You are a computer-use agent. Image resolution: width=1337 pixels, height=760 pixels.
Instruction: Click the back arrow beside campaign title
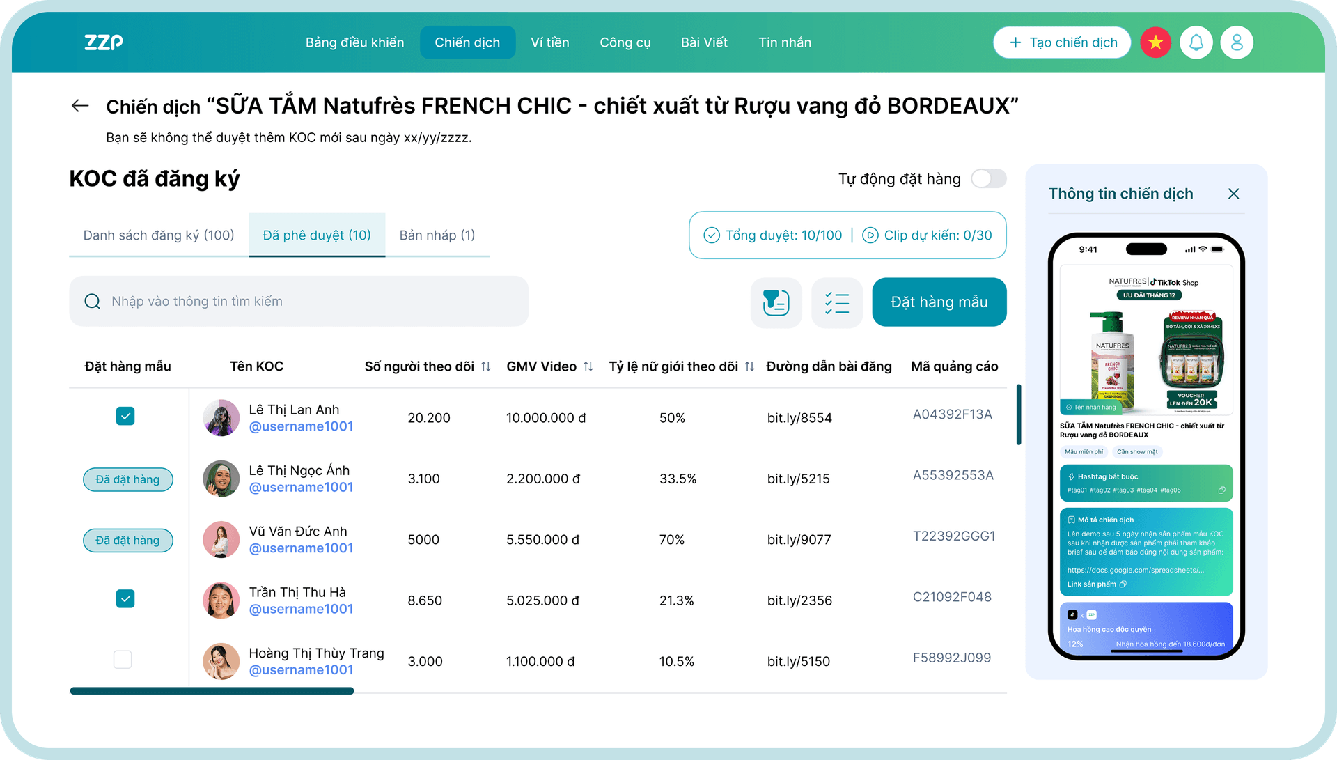[80, 106]
